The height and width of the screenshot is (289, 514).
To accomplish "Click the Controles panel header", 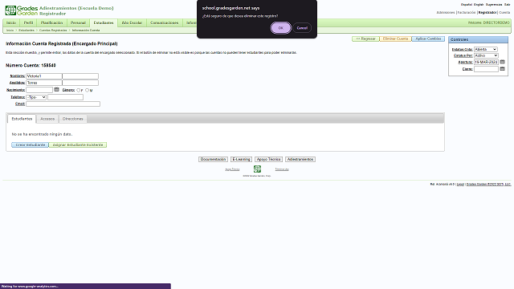I will tap(478, 39).
